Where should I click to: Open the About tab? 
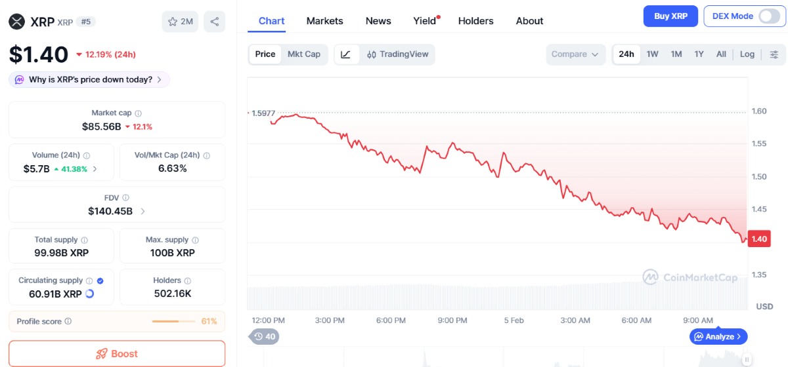coord(529,21)
